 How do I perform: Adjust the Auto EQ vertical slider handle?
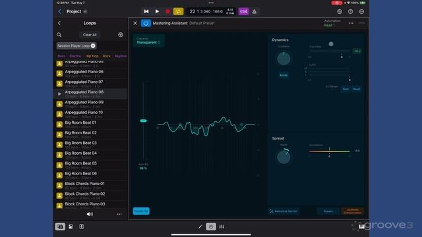(x=144, y=120)
